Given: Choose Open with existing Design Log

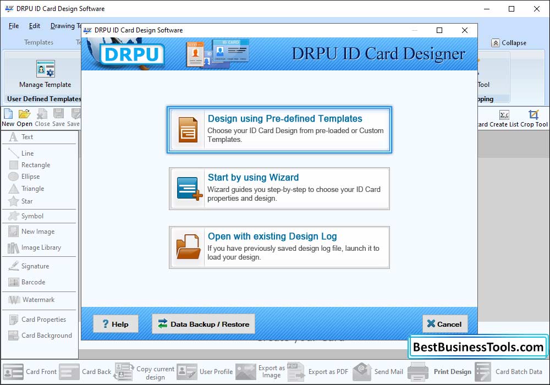Looking at the screenshot, I should (x=279, y=248).
